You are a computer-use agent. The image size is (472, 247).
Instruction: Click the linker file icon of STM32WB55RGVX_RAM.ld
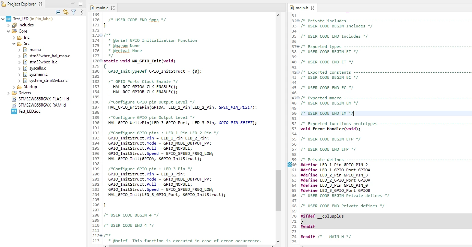pos(14,105)
